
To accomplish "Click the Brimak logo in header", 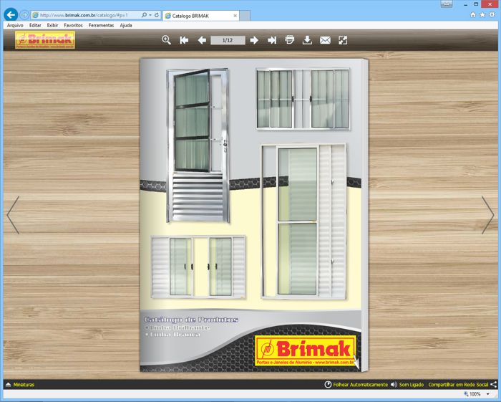I will [x=44, y=40].
